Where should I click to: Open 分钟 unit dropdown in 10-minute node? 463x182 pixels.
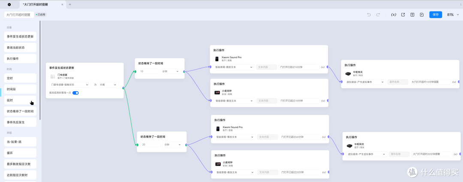point(171,72)
